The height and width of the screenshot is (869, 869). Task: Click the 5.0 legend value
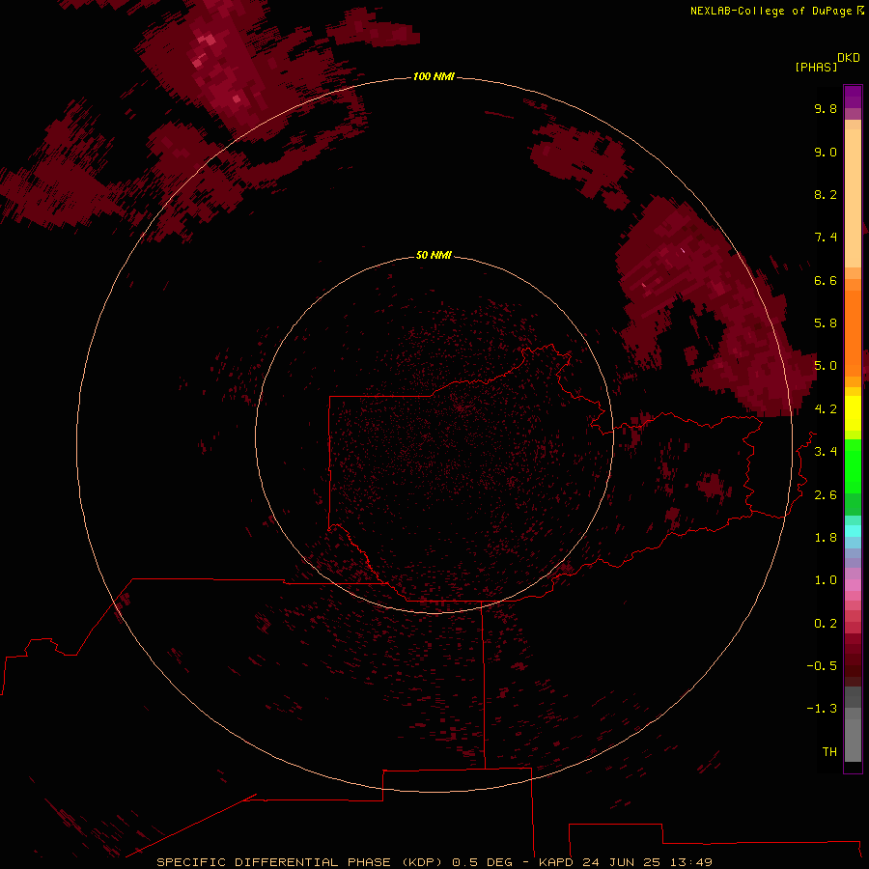point(826,366)
